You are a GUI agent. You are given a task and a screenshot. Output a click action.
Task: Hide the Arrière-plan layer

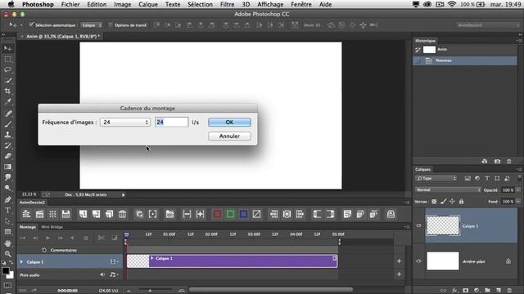(x=418, y=261)
